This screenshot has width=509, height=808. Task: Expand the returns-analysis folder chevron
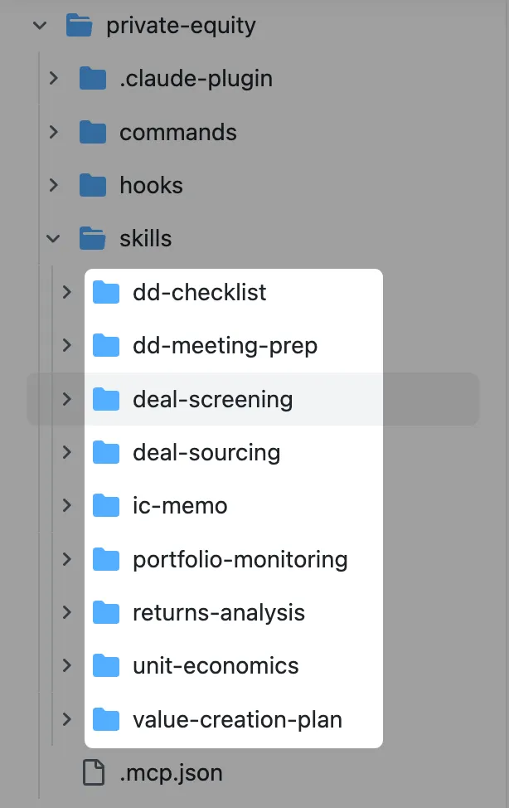66,612
